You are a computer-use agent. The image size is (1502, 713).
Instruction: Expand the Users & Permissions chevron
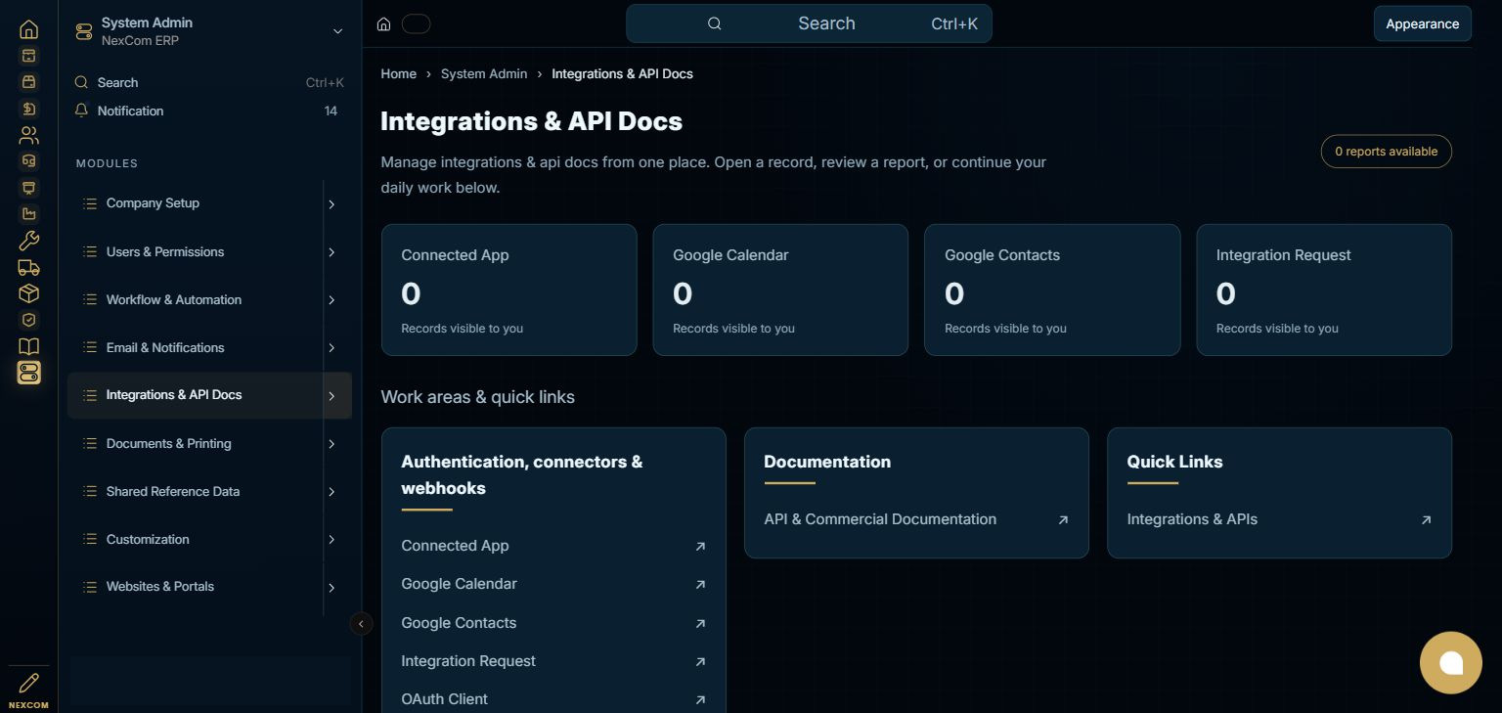(331, 252)
